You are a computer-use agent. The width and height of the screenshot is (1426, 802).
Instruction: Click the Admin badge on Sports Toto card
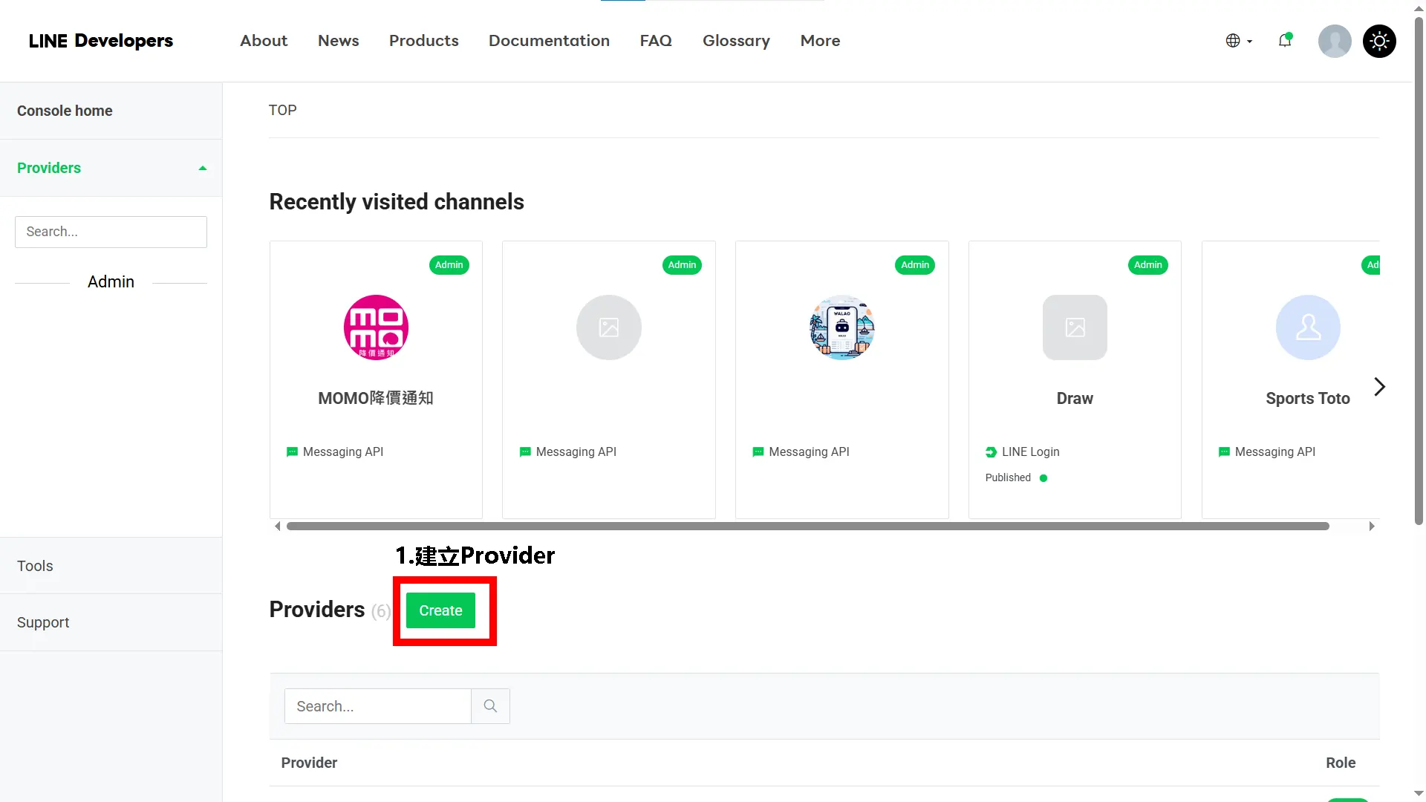1373,265
